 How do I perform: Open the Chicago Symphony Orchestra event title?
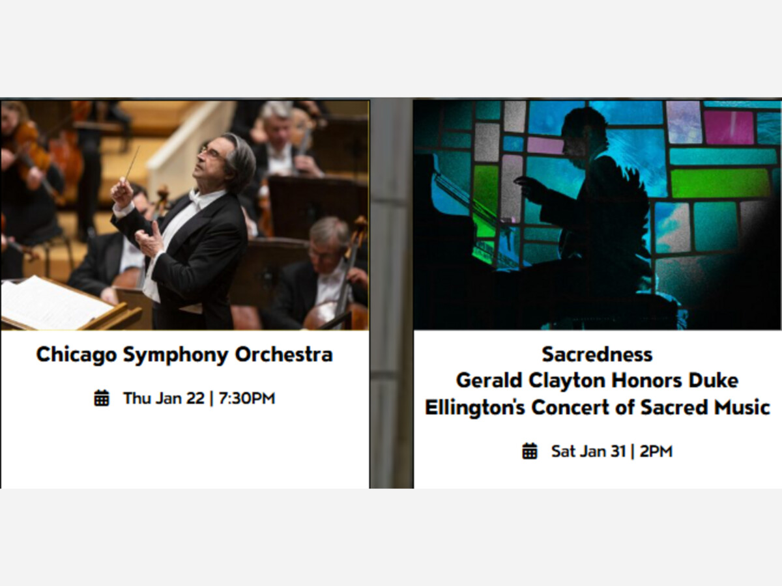184,354
